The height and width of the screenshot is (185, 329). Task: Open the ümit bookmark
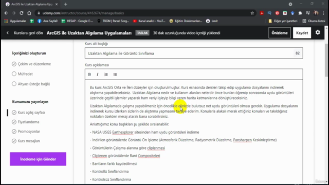(212, 21)
